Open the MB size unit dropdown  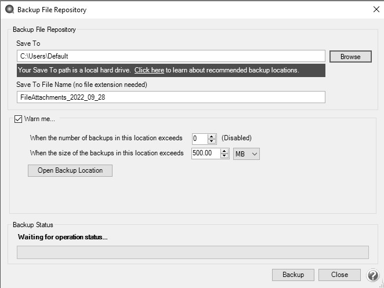[x=246, y=154]
